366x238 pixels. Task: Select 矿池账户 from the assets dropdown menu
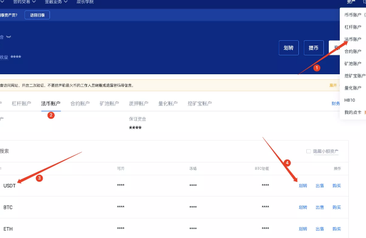(353, 63)
